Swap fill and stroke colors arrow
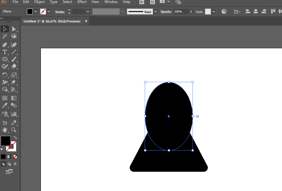Image resolution: width=282 pixels, height=191 pixels. tap(15, 138)
